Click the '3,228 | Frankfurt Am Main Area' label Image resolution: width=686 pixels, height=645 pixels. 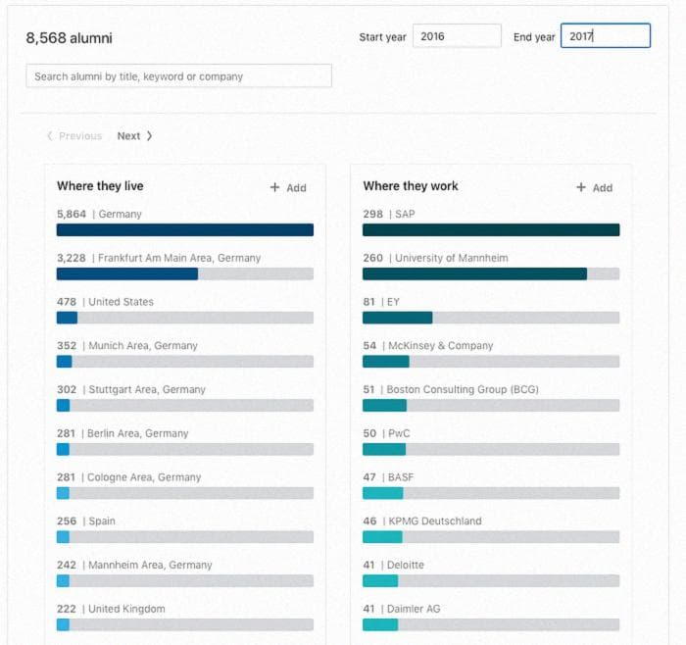click(159, 258)
